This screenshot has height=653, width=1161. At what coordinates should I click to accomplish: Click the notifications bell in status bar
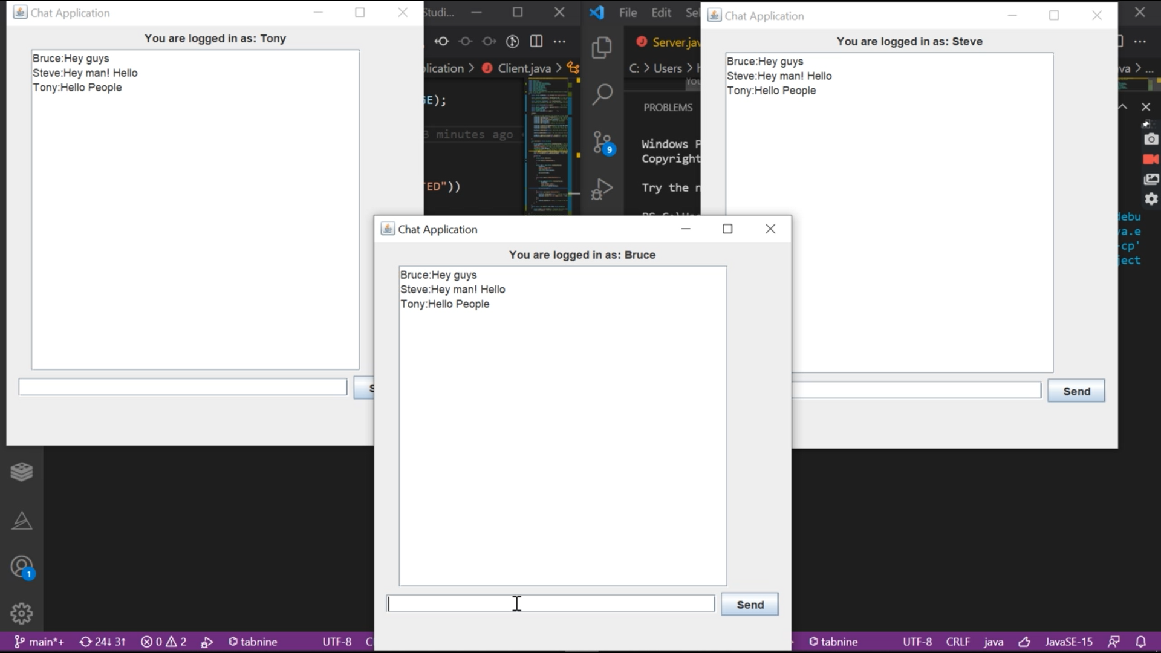[1140, 642]
